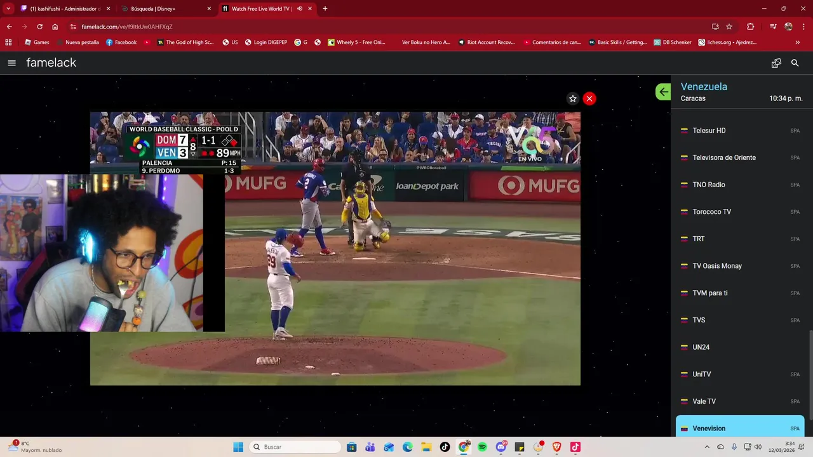Open the Chrome profile avatar
Image resolution: width=813 pixels, height=457 pixels.
click(788, 27)
